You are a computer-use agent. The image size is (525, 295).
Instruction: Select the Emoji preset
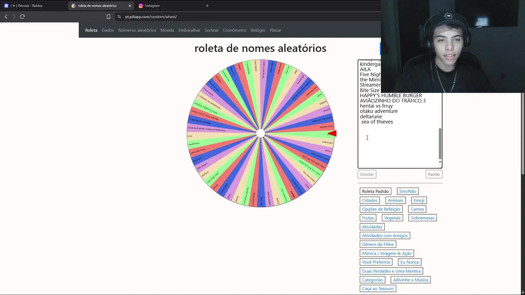click(419, 200)
